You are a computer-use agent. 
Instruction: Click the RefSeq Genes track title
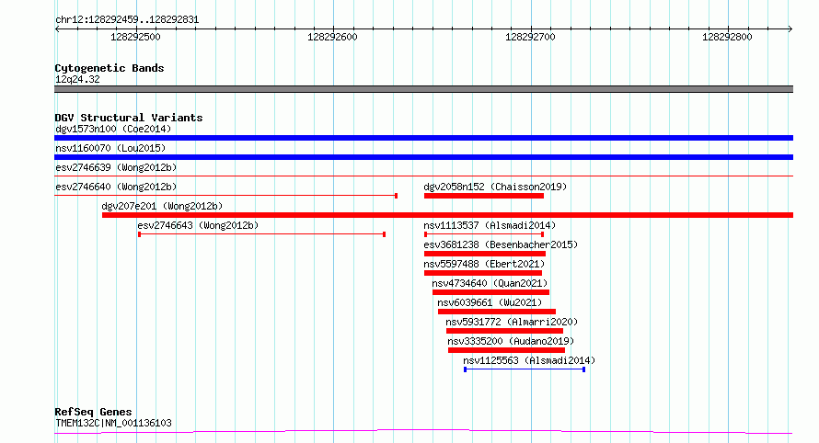(93, 412)
